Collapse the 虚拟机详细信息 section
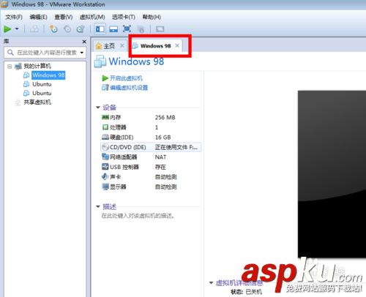366x297 pixels. [x=212, y=283]
